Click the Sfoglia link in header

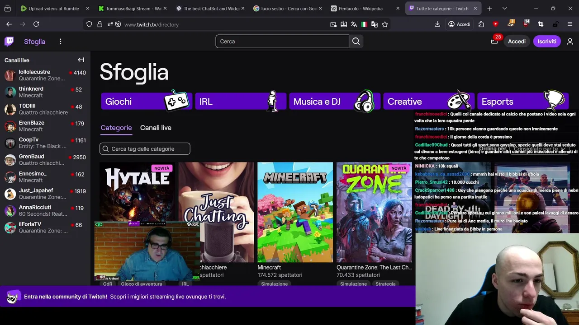point(35,42)
